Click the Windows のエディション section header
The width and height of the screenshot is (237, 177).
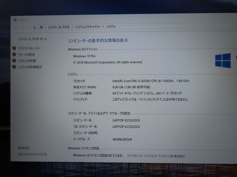pos(83,49)
